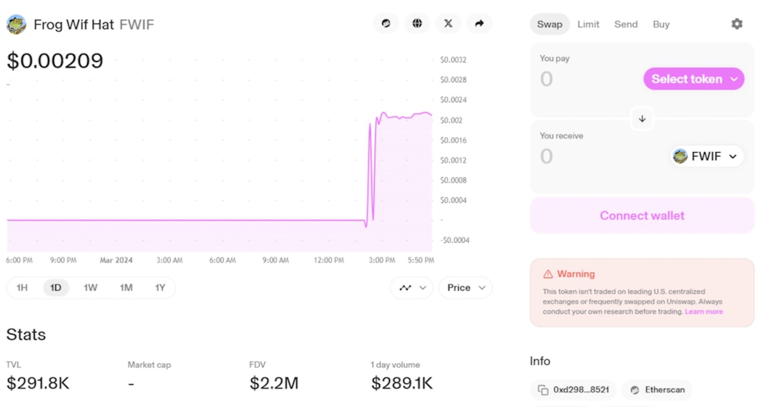Swap direction using the down arrow button
Screen dimensions: 767x409
[642, 119]
